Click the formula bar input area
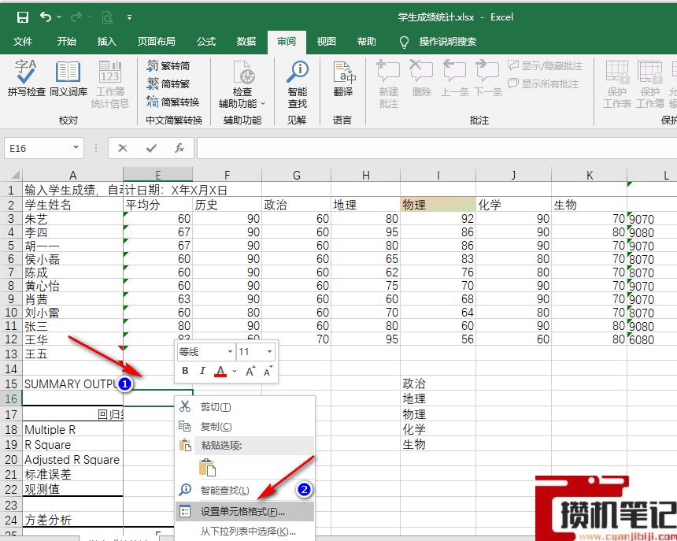 coord(437,149)
